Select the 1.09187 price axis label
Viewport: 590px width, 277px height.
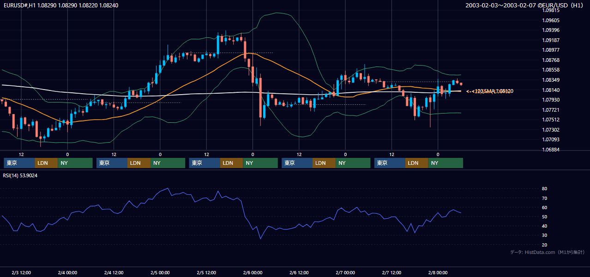[550, 40]
